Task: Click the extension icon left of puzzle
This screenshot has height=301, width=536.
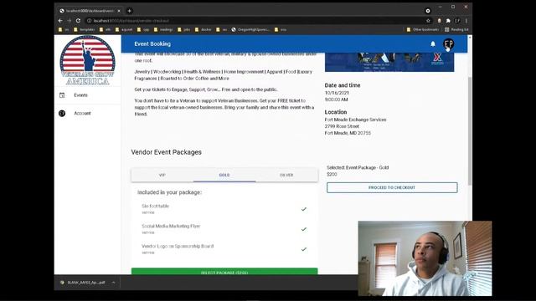Action: tap(439, 21)
